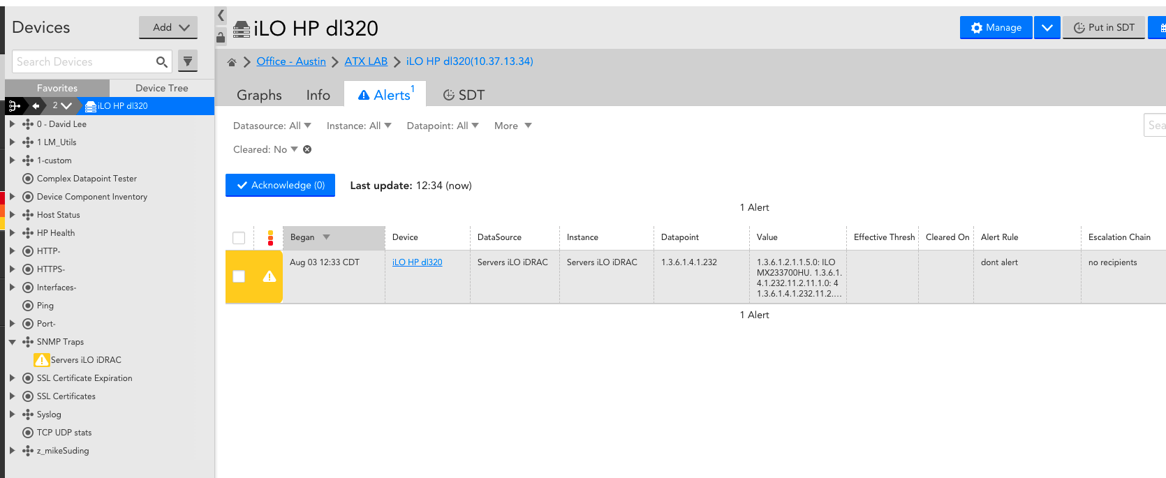Click the Servers iLO iDRAC warning icon in tree
This screenshot has height=478, width=1166.
pos(42,360)
